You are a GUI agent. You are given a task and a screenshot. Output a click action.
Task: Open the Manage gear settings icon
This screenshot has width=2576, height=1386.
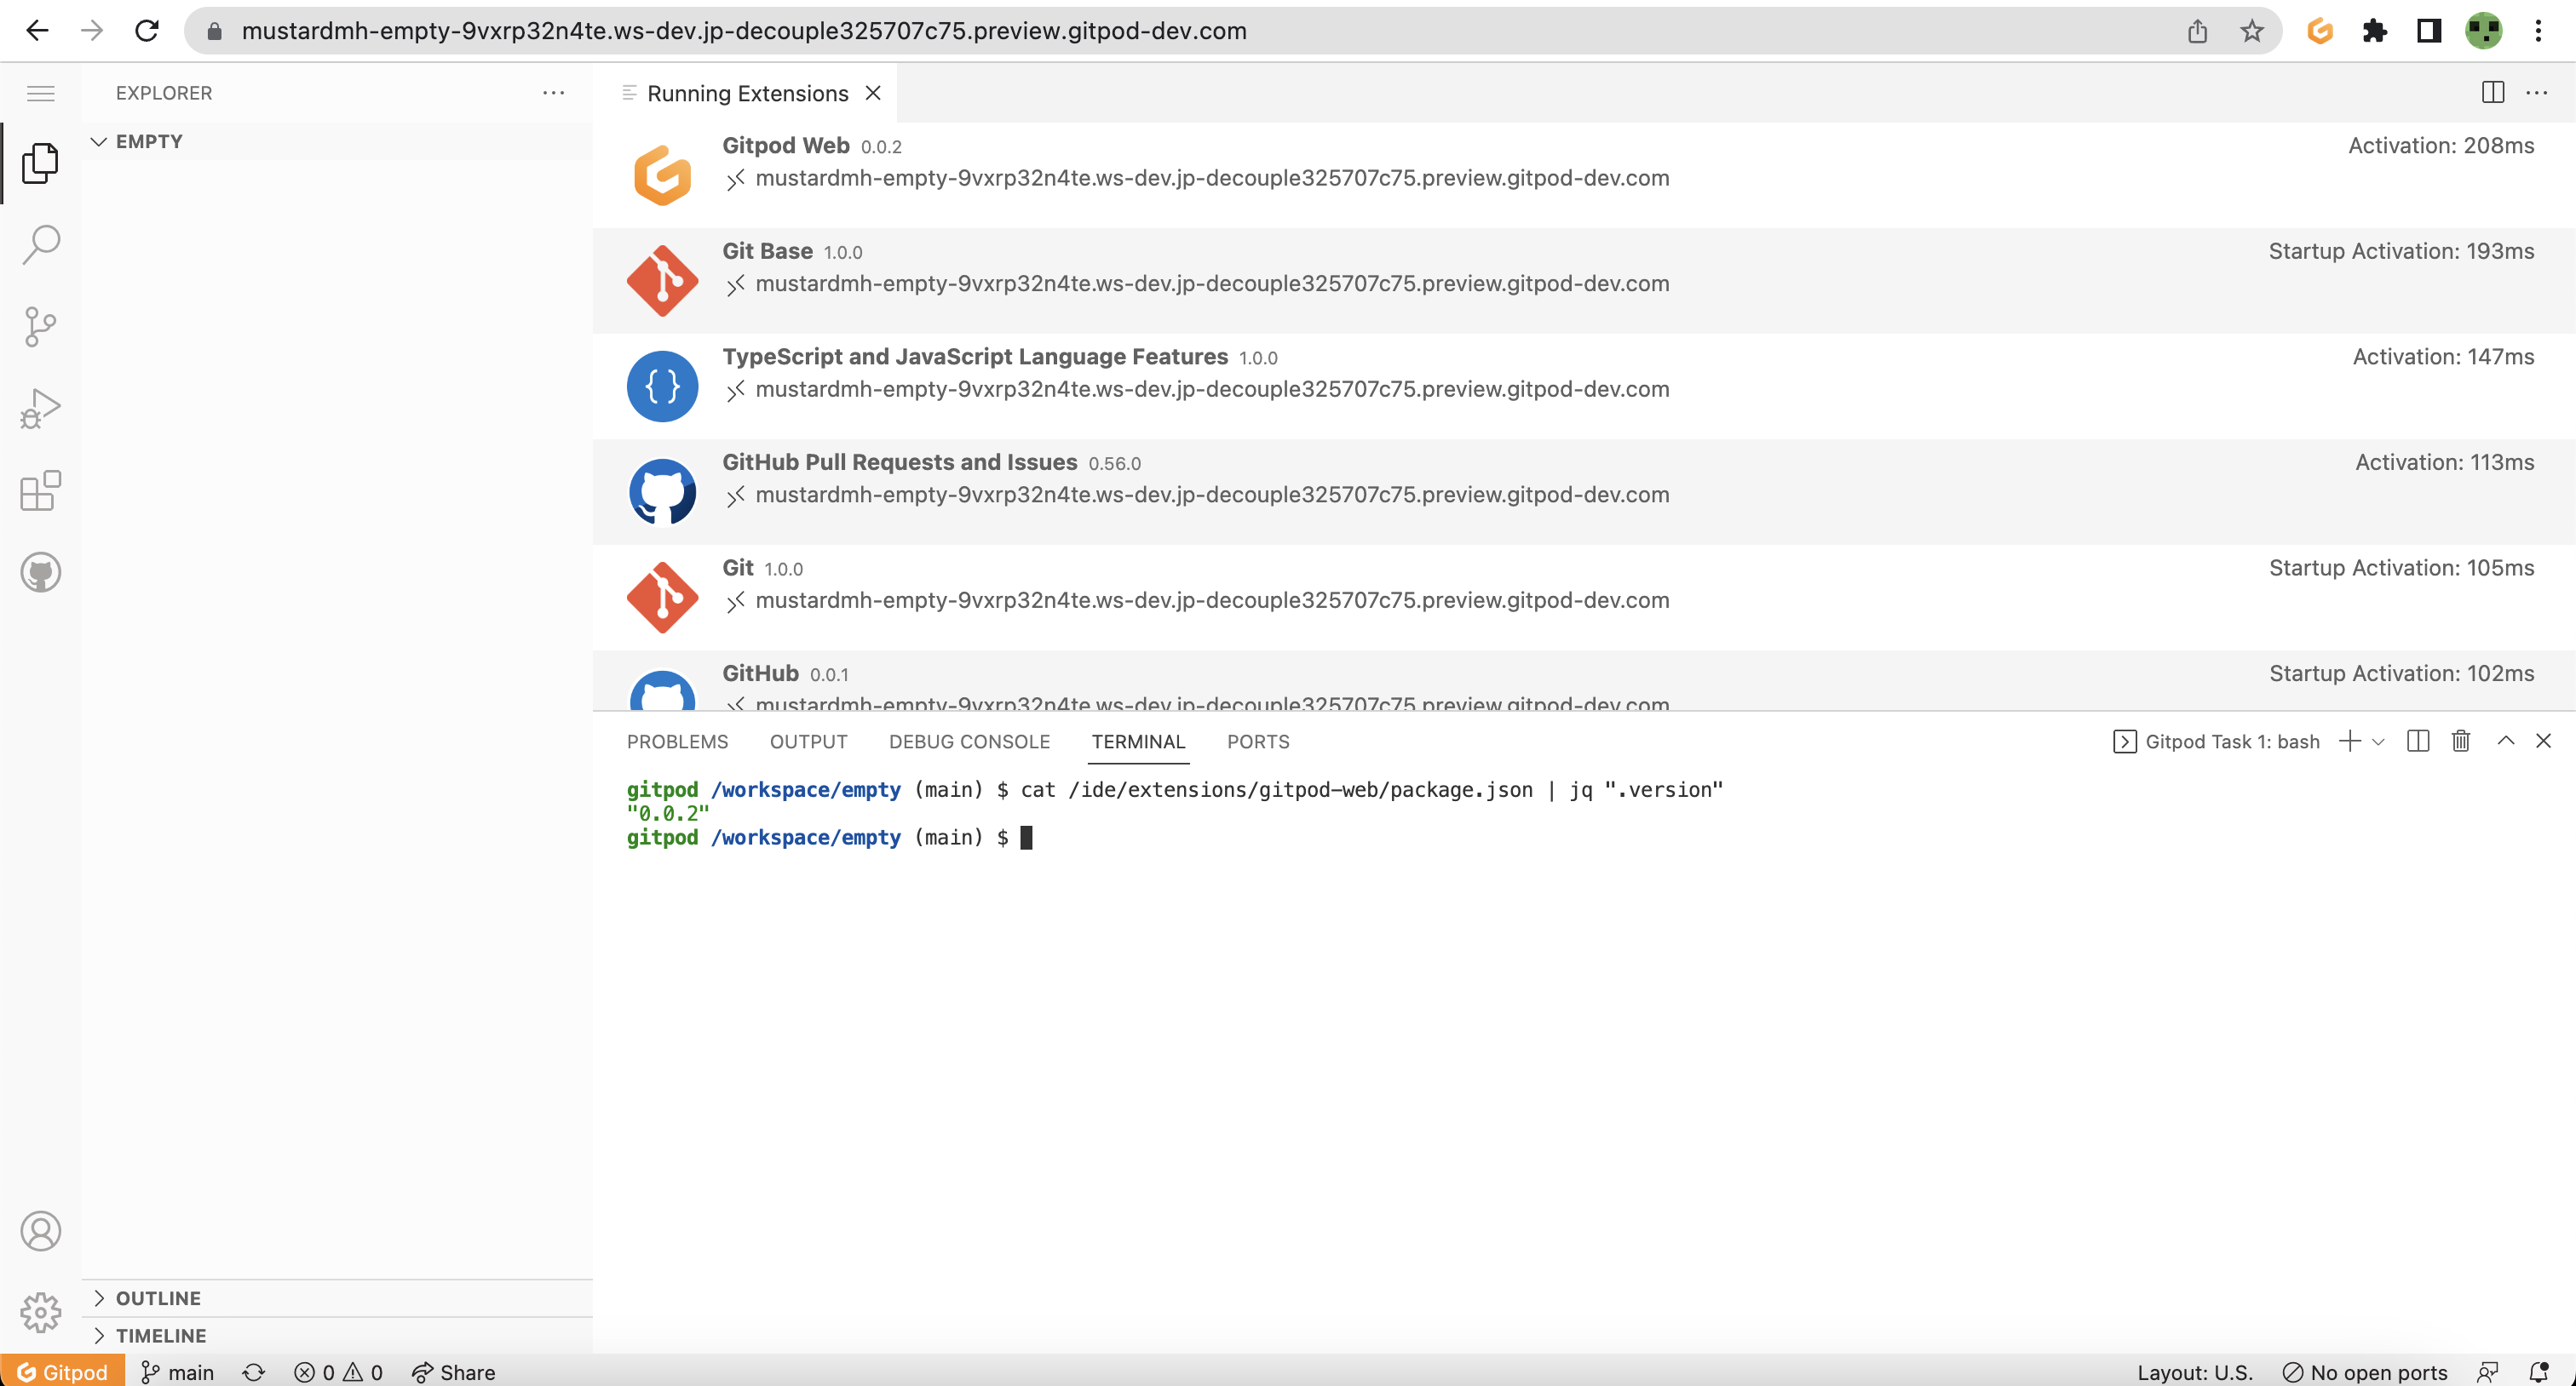[x=41, y=1312]
